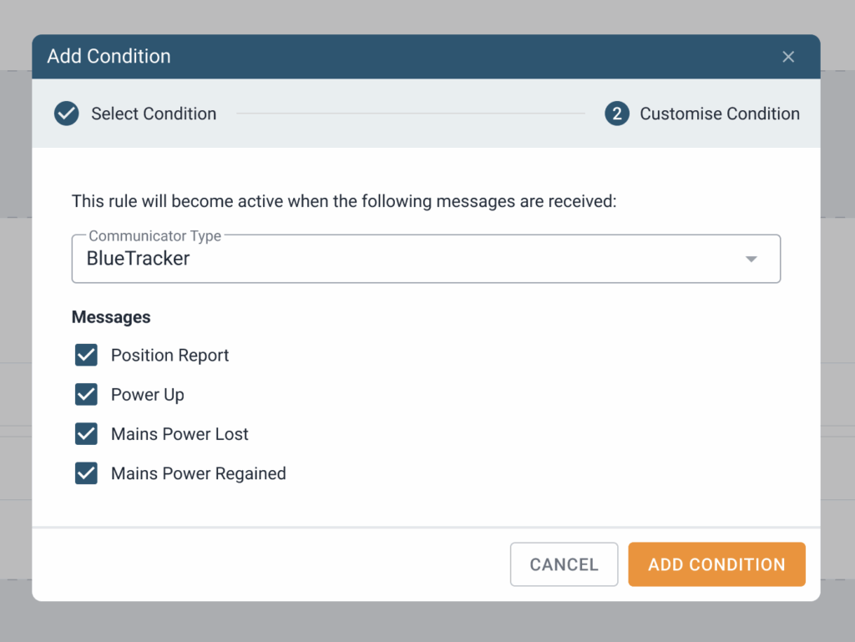Click the Add Condition dialog title
Image resolution: width=855 pixels, height=642 pixels.
pos(109,57)
